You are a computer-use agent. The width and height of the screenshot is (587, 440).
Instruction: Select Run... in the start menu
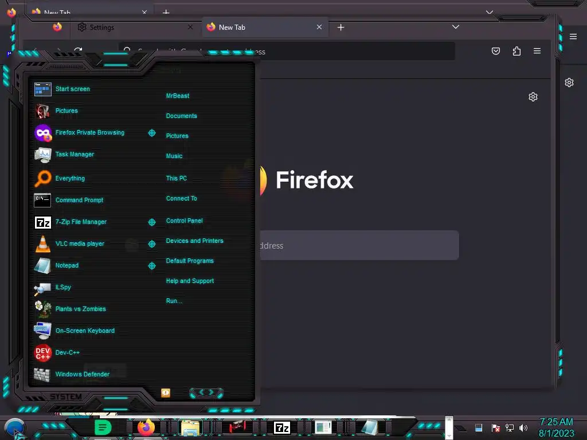coord(174,301)
